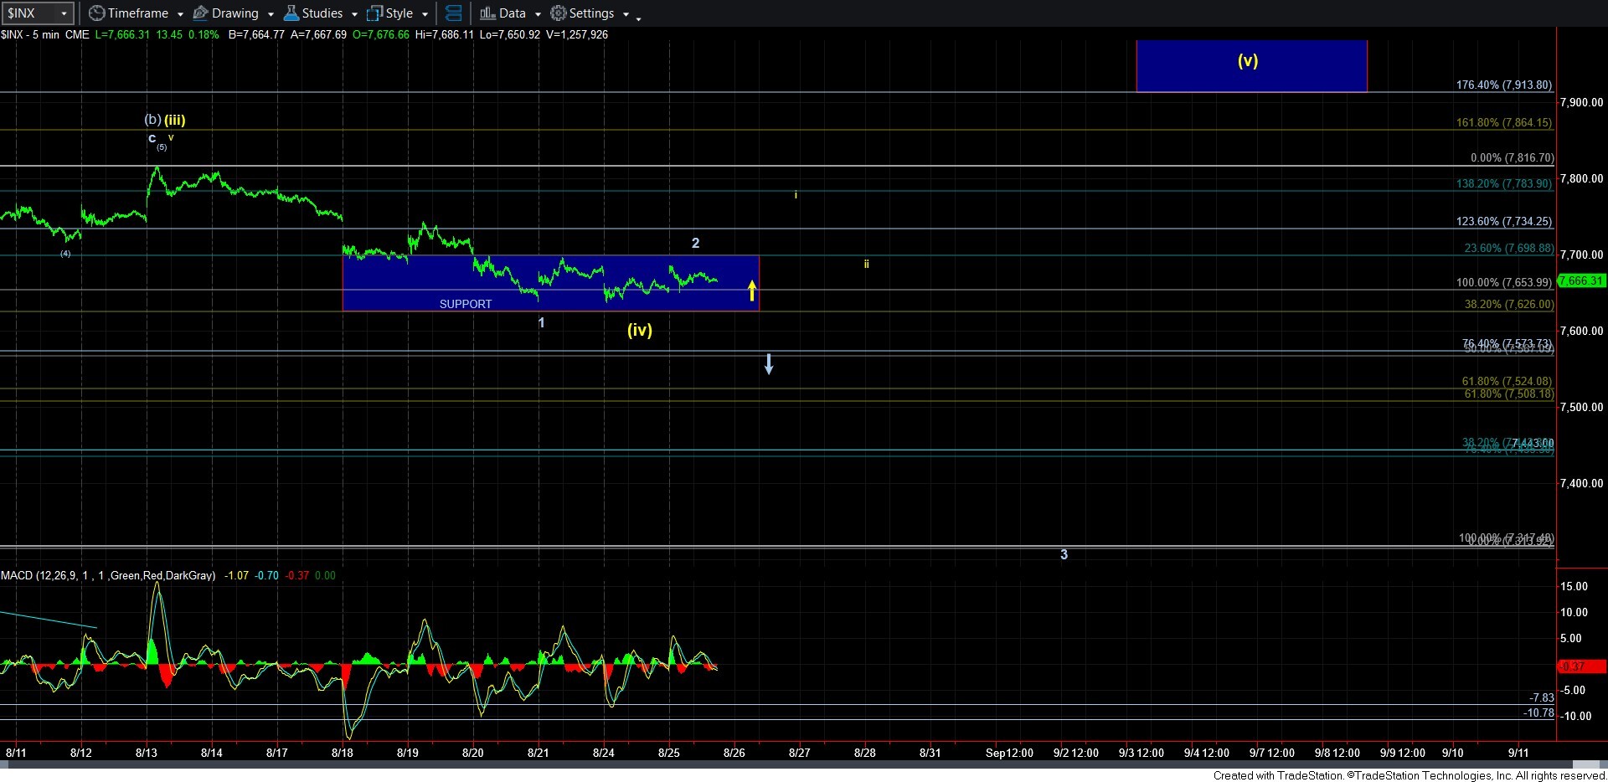Click the A=7,667.69 ask value
The height and width of the screenshot is (782, 1608).
pos(319,34)
